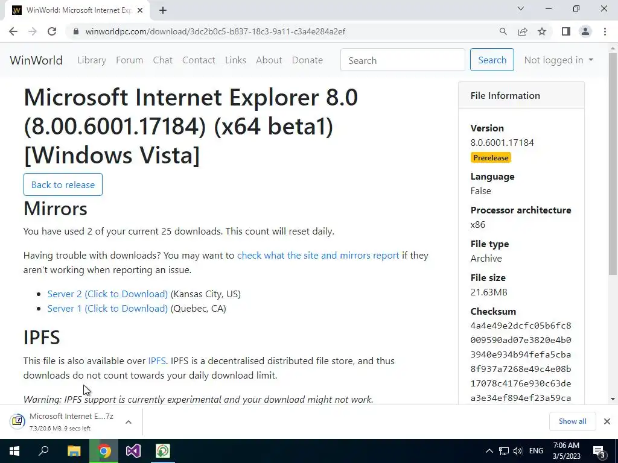Share this page icon
The height and width of the screenshot is (463, 618).
tap(523, 31)
